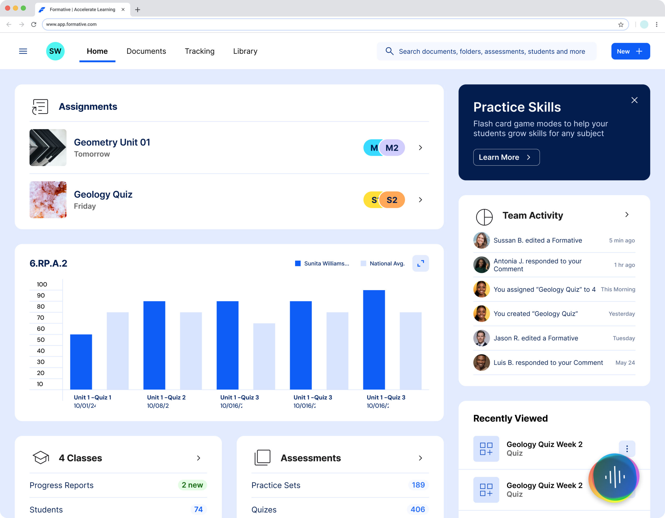Expand the Geology Quiz assignment
Viewport: 665px width, 518px height.
[421, 200]
